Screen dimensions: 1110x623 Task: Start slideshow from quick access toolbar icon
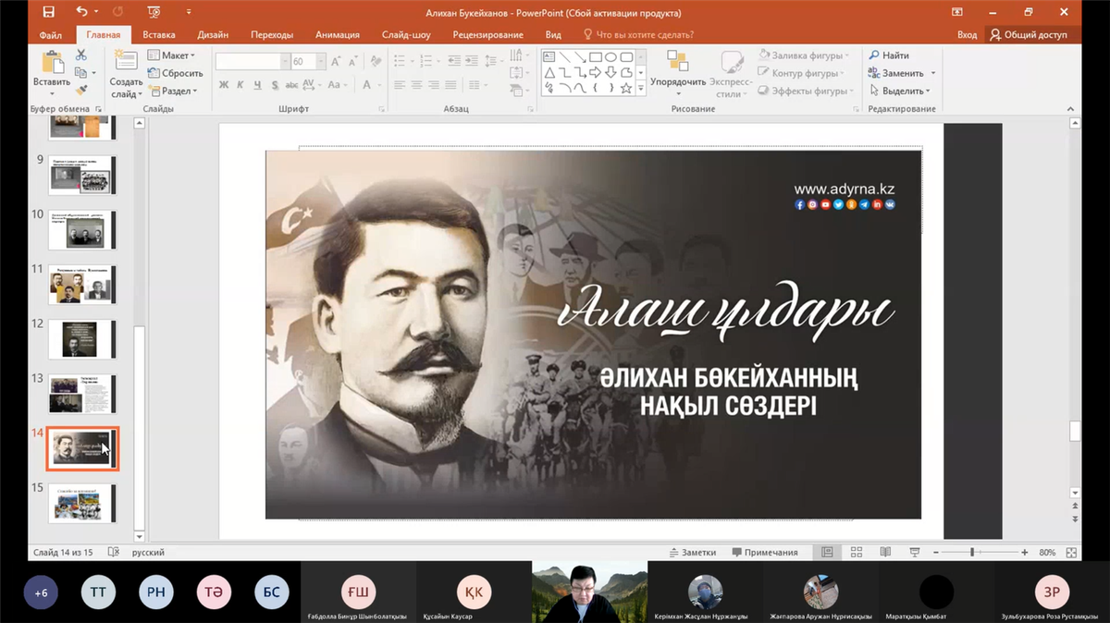pos(154,12)
